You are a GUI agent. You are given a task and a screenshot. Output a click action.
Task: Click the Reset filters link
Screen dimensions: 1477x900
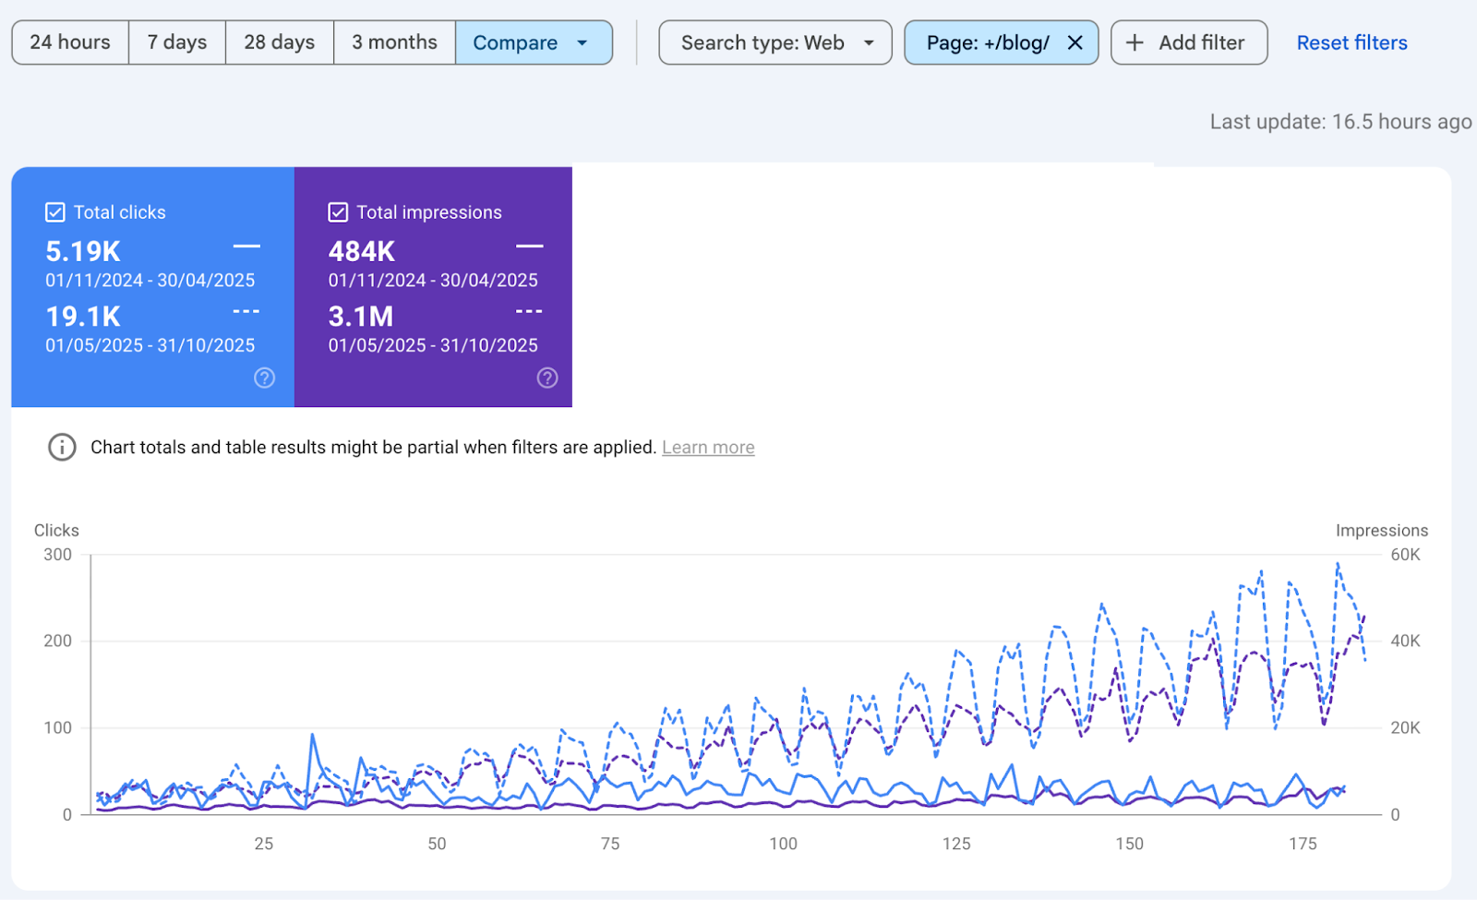[1351, 43]
